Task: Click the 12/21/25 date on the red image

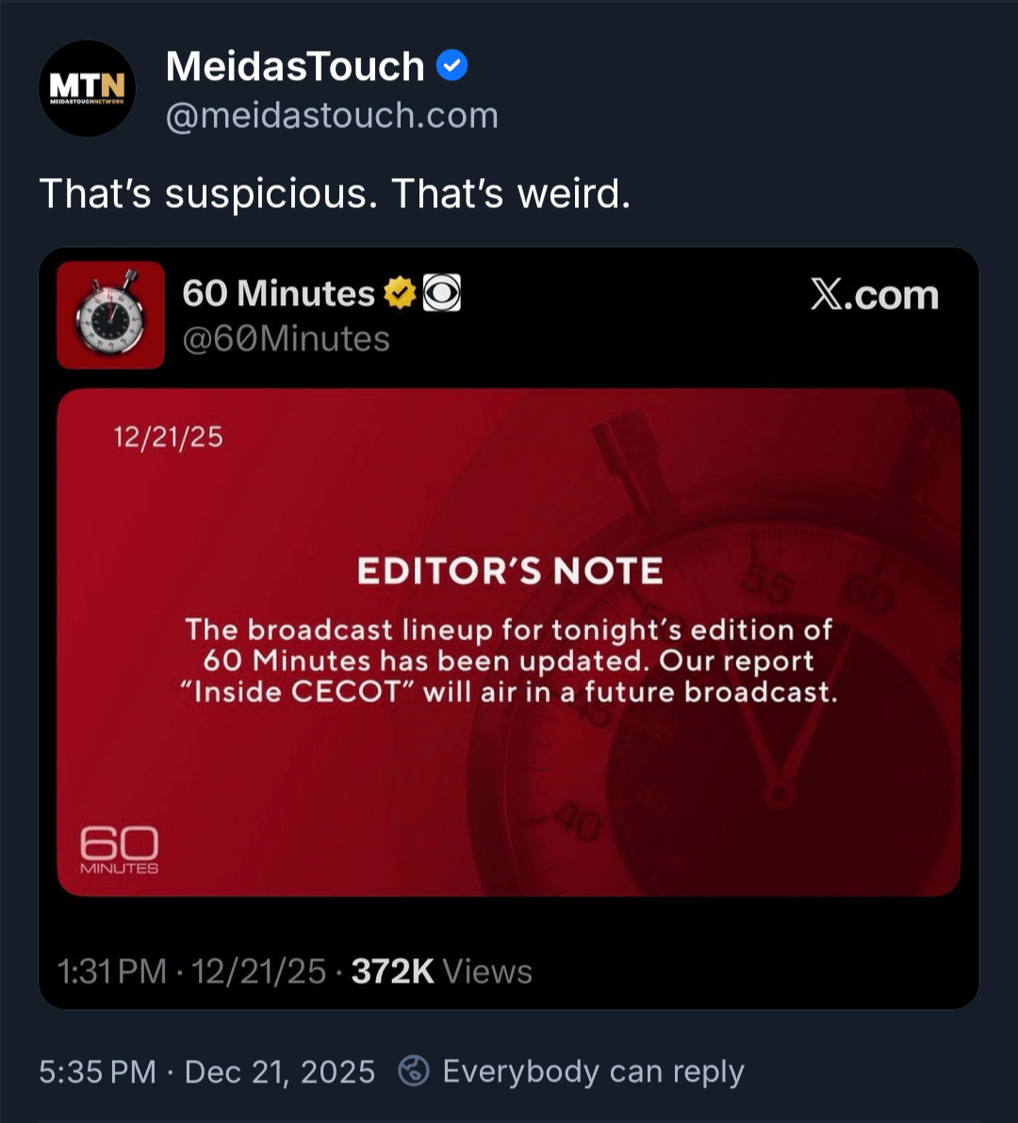Action: point(168,437)
